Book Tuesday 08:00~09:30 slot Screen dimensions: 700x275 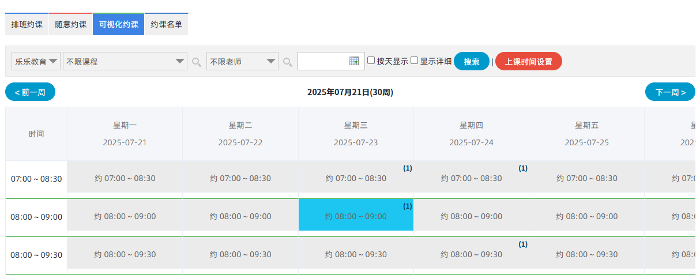pos(240,253)
